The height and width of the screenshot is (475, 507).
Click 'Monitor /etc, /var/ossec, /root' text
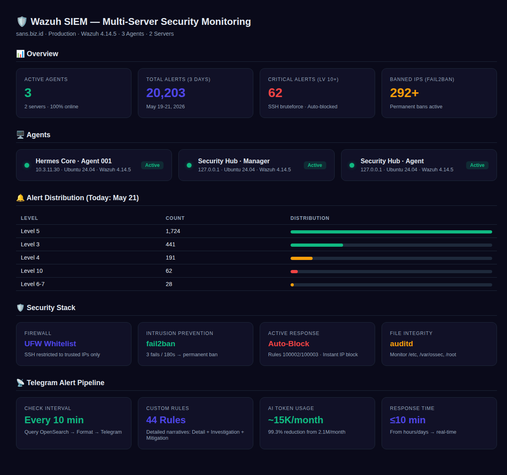pyautogui.click(x=423, y=355)
